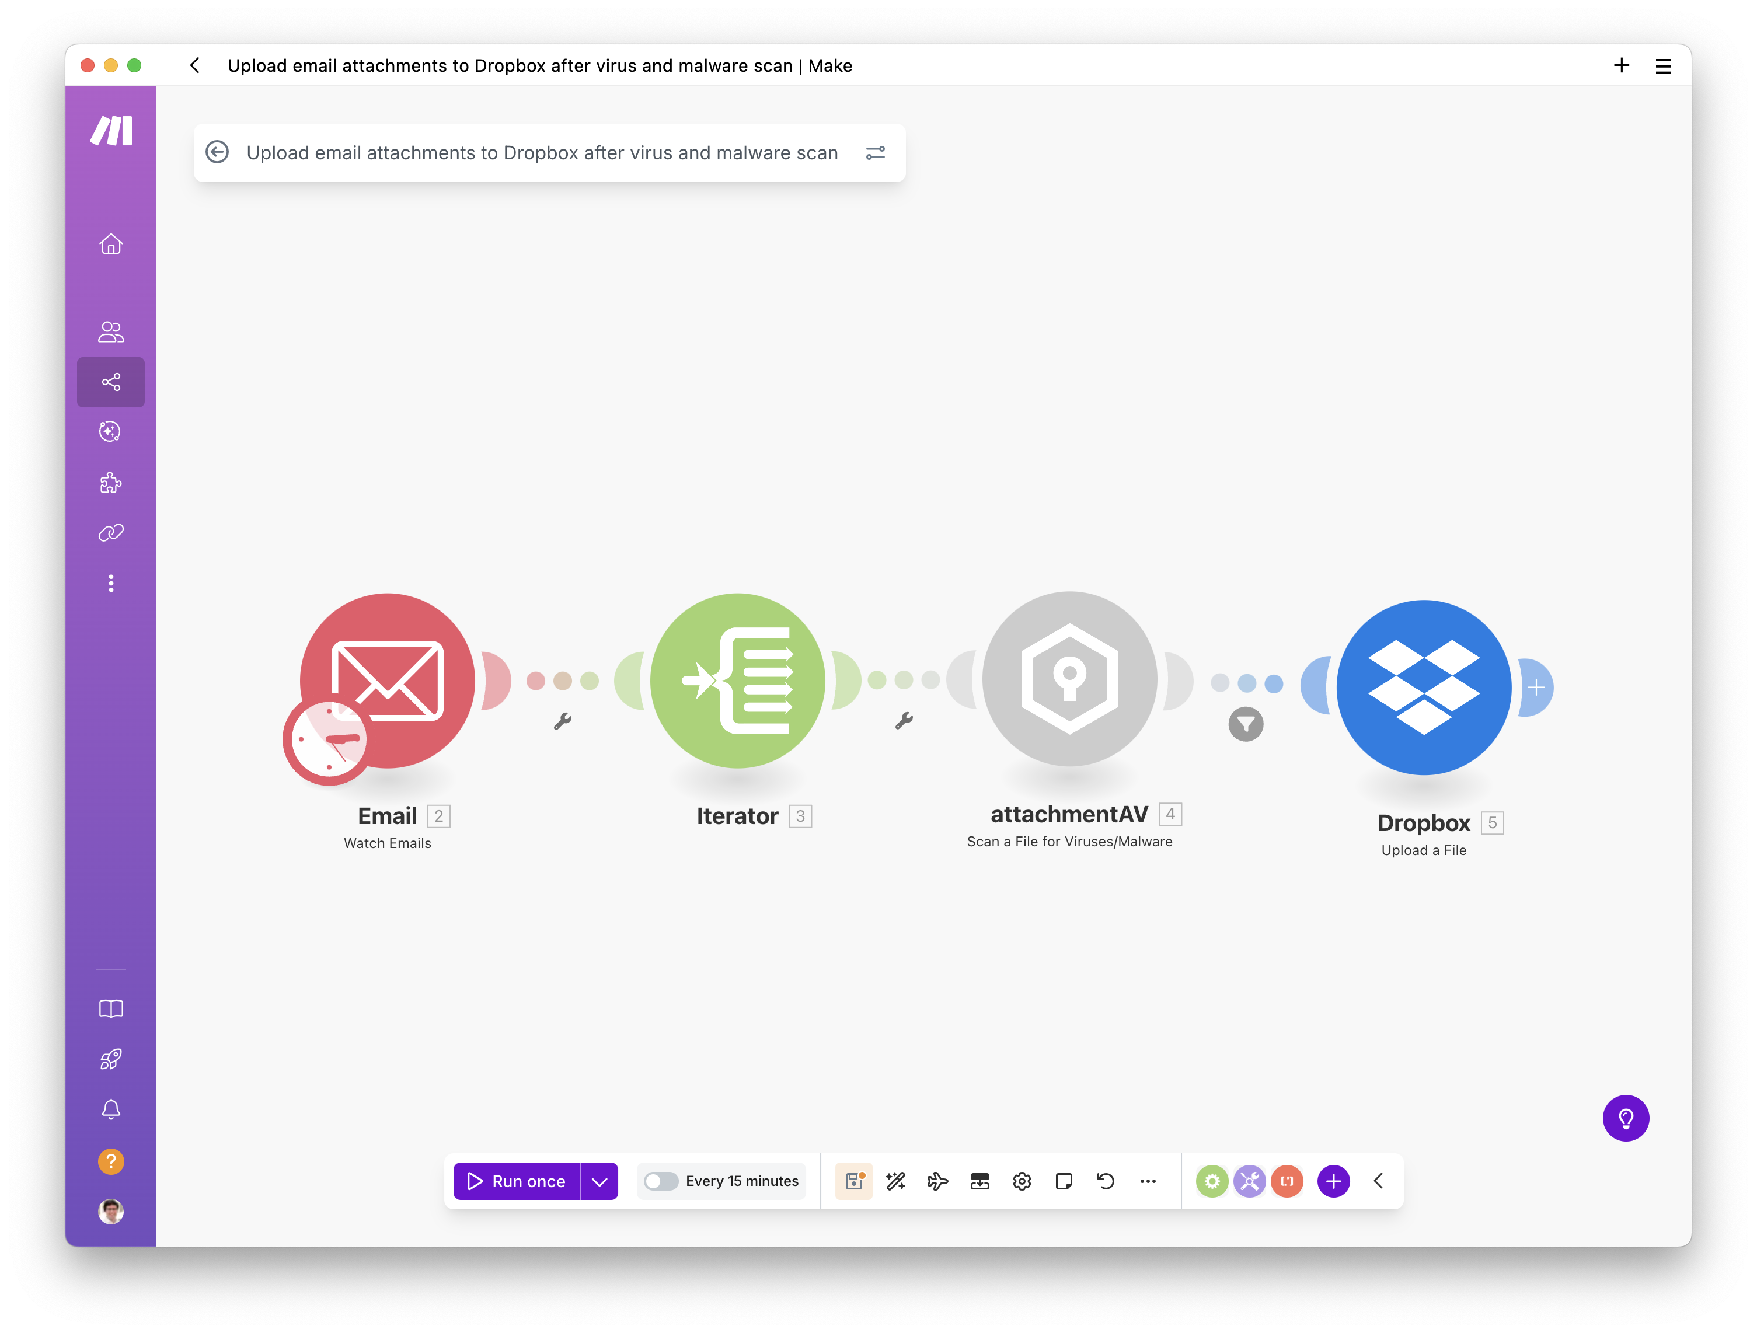Image resolution: width=1757 pixels, height=1333 pixels.
Task: Open Help with the orange question mark
Action: 110,1161
